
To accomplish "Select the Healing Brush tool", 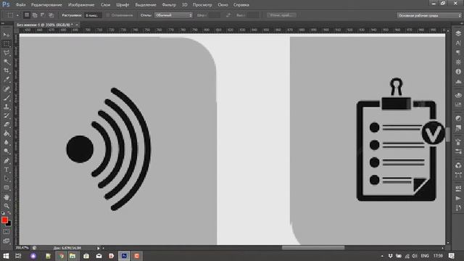I will point(7,88).
